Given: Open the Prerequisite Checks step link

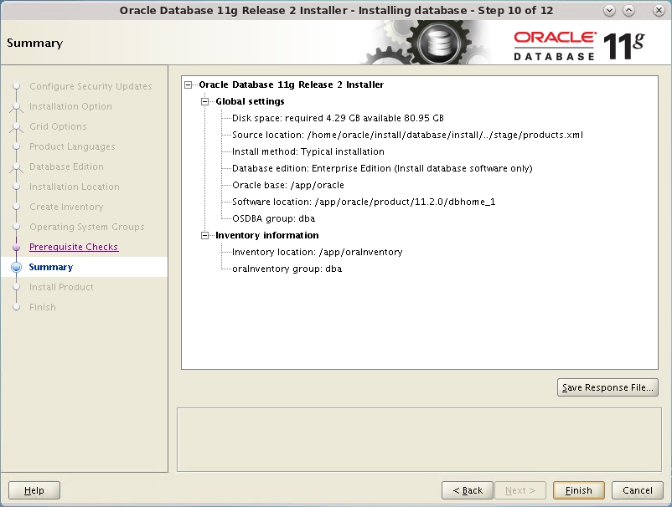Looking at the screenshot, I should (74, 247).
